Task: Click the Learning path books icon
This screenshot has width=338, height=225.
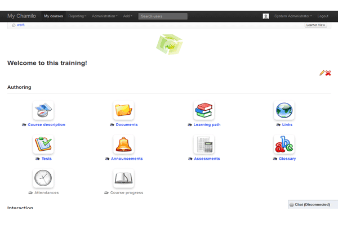Action: [x=203, y=111]
